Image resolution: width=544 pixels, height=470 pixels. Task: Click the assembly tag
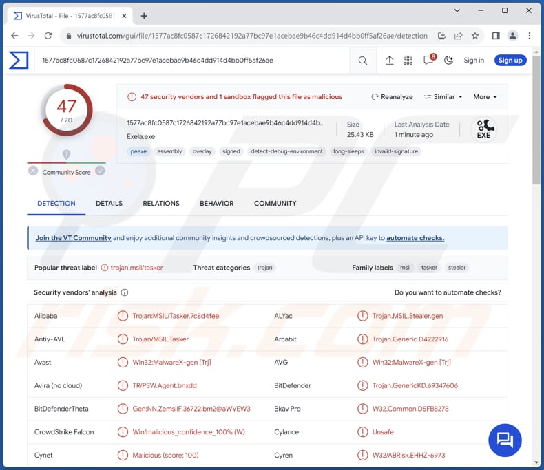click(x=169, y=151)
